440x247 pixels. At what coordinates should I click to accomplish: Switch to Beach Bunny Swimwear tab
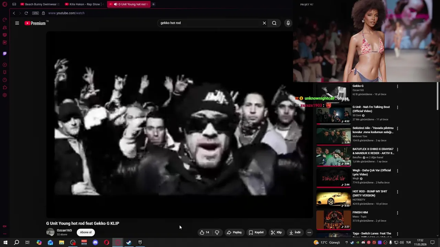click(x=40, y=4)
